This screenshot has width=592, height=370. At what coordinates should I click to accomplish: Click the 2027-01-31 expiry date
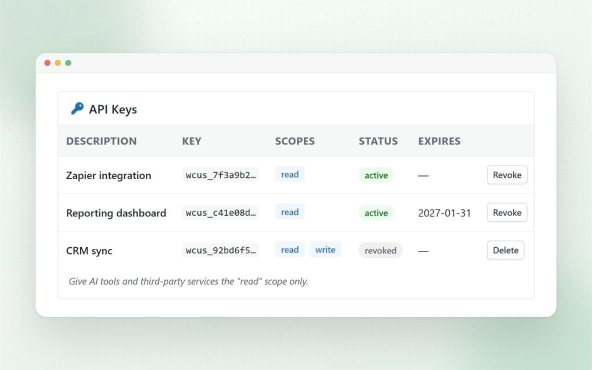click(x=444, y=213)
